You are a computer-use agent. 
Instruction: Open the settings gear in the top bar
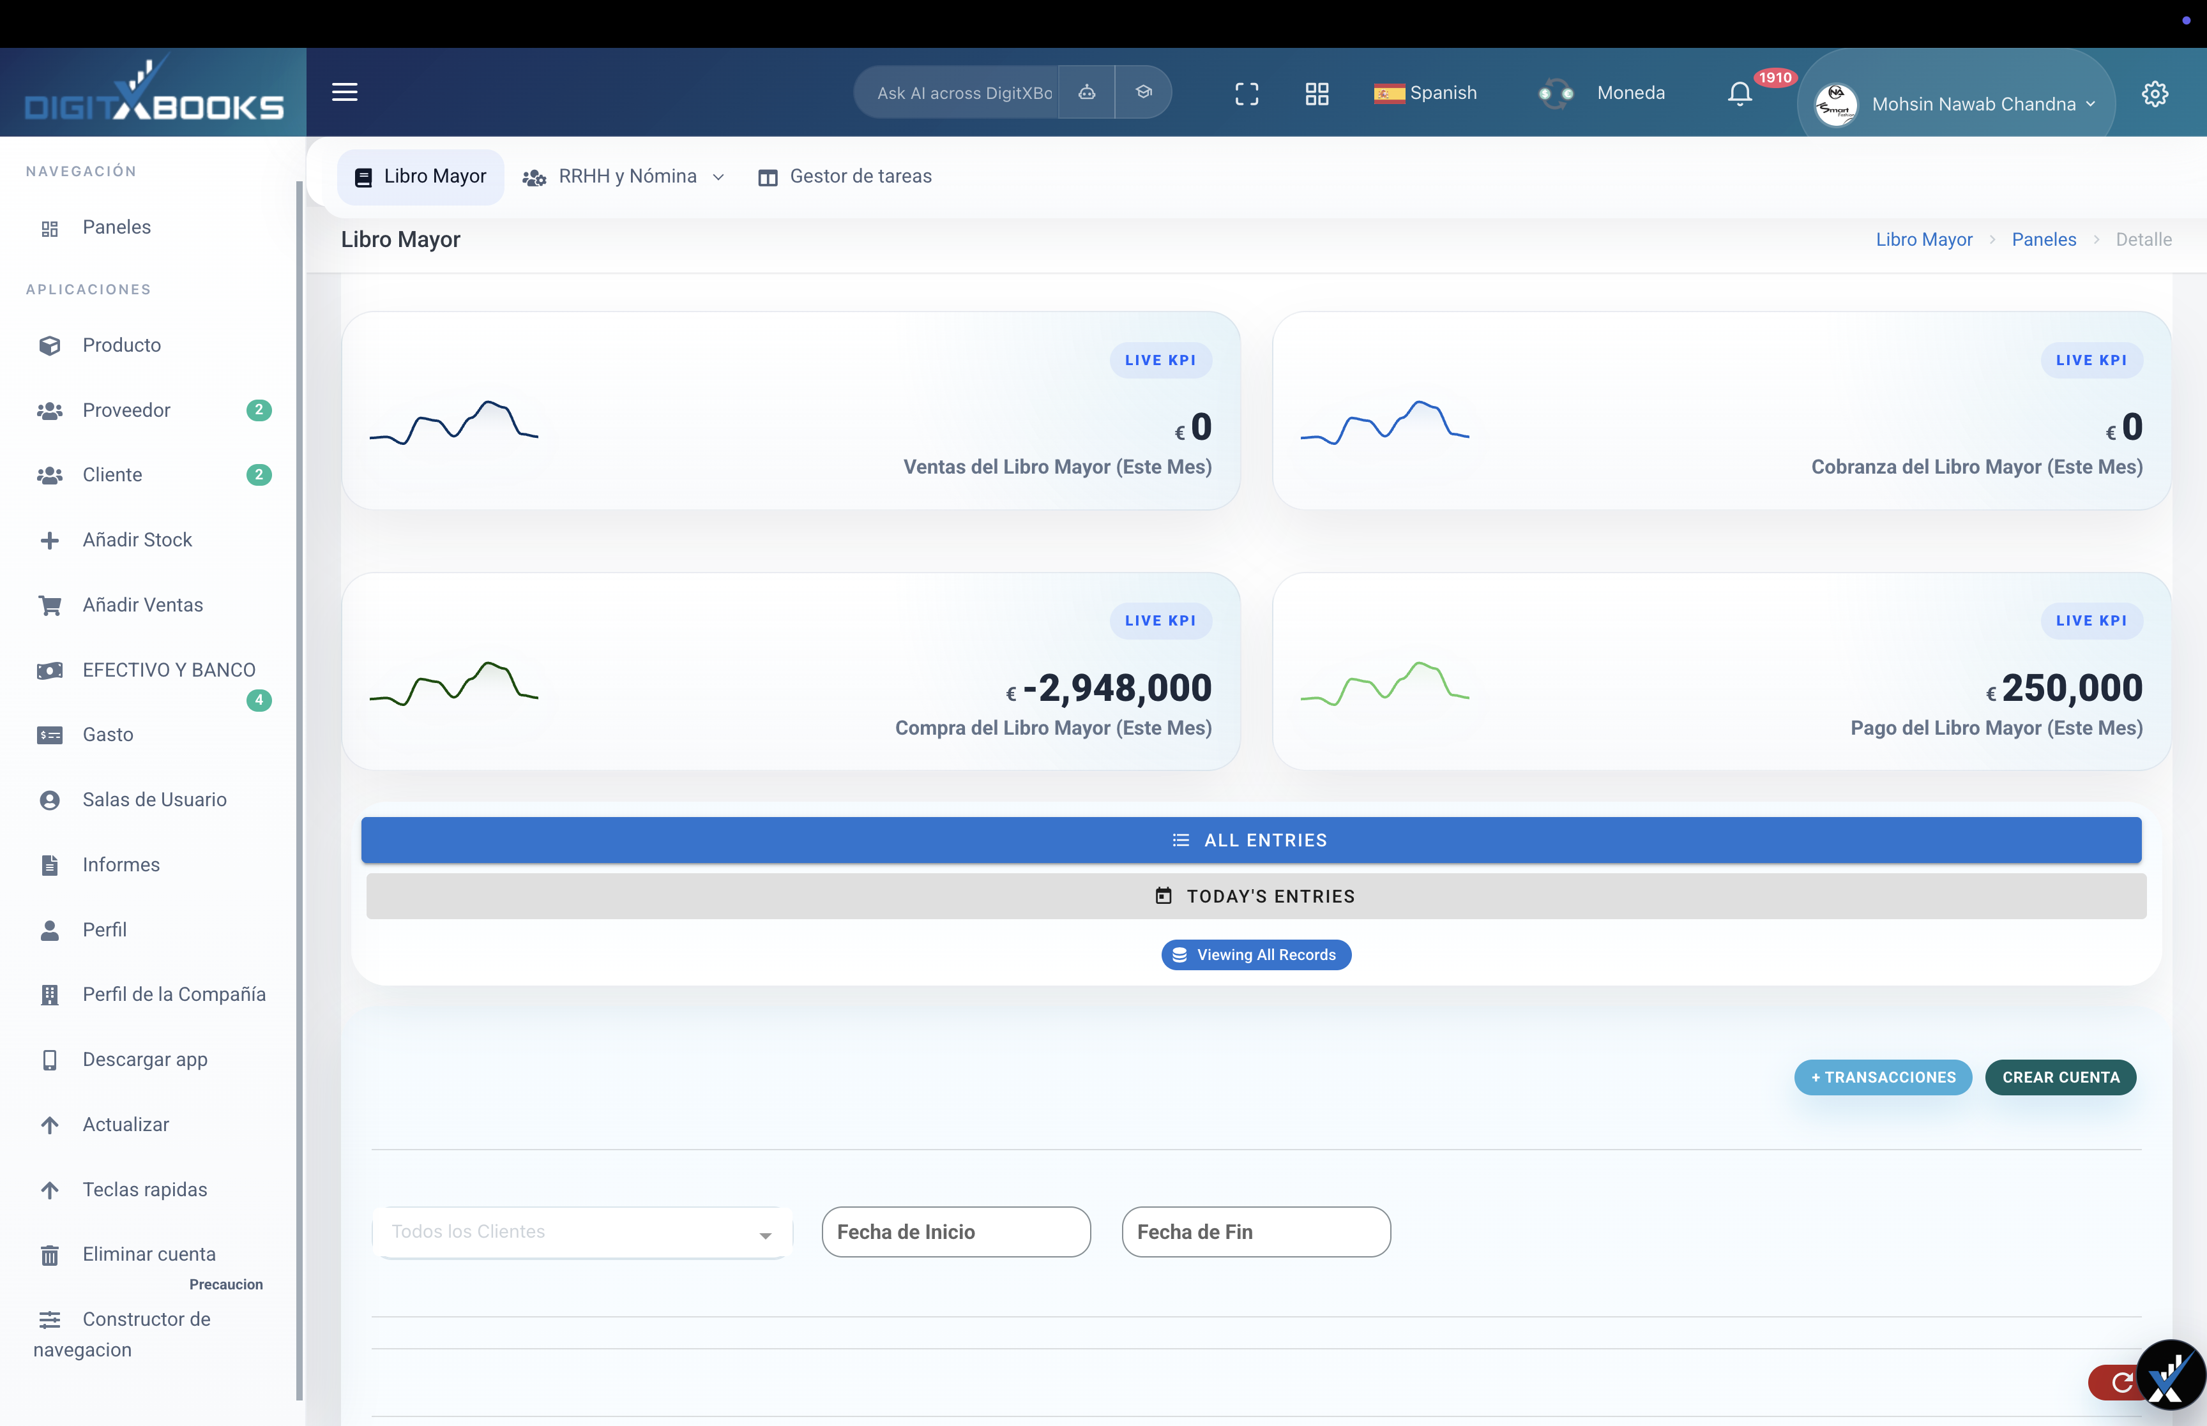click(x=2155, y=93)
